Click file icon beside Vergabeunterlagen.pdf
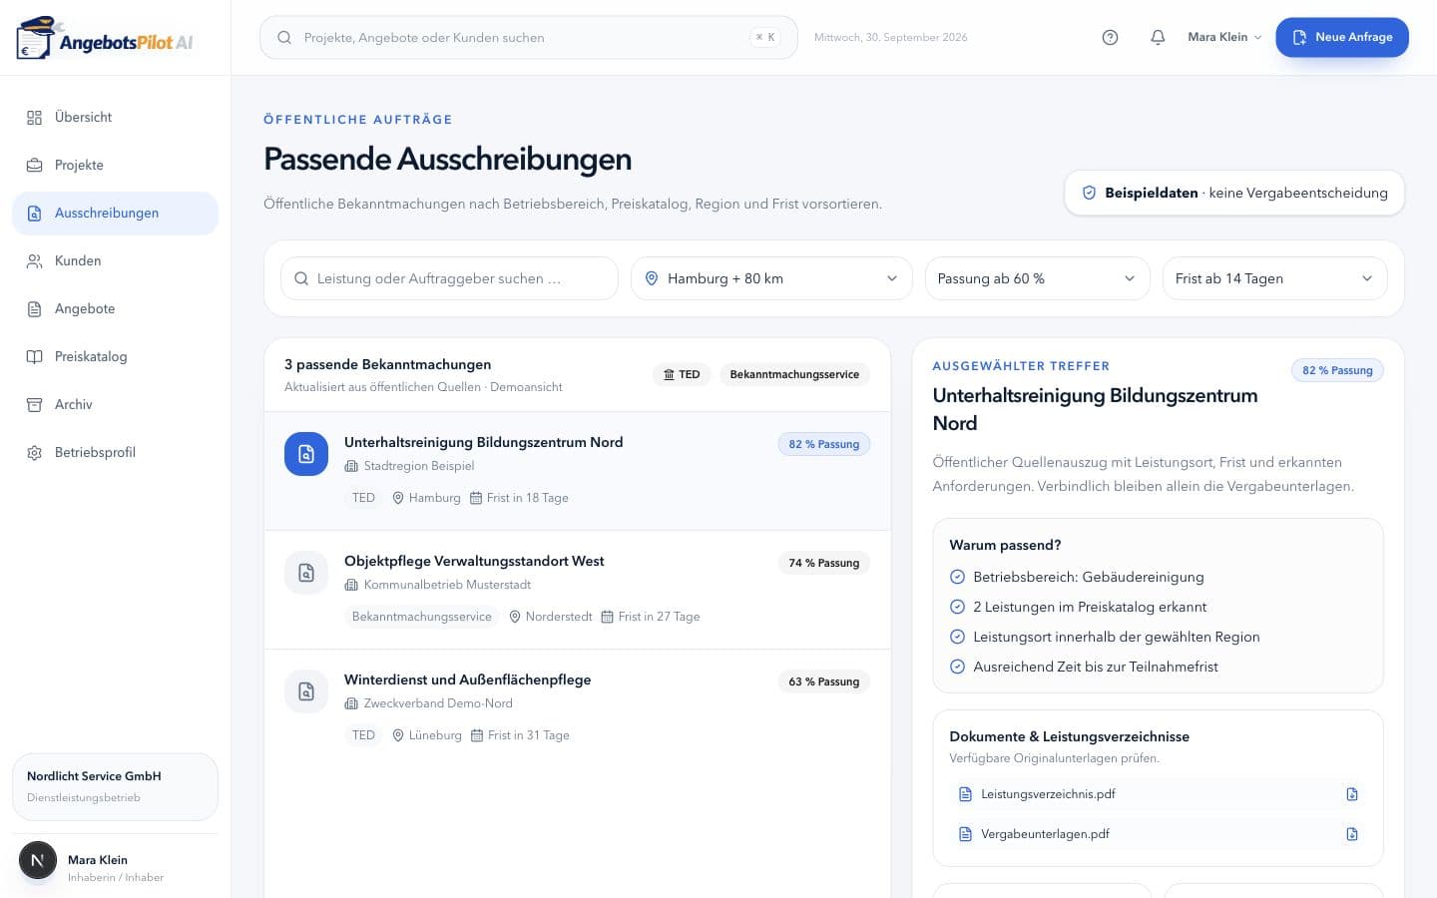Viewport: 1437px width, 898px height. [965, 834]
